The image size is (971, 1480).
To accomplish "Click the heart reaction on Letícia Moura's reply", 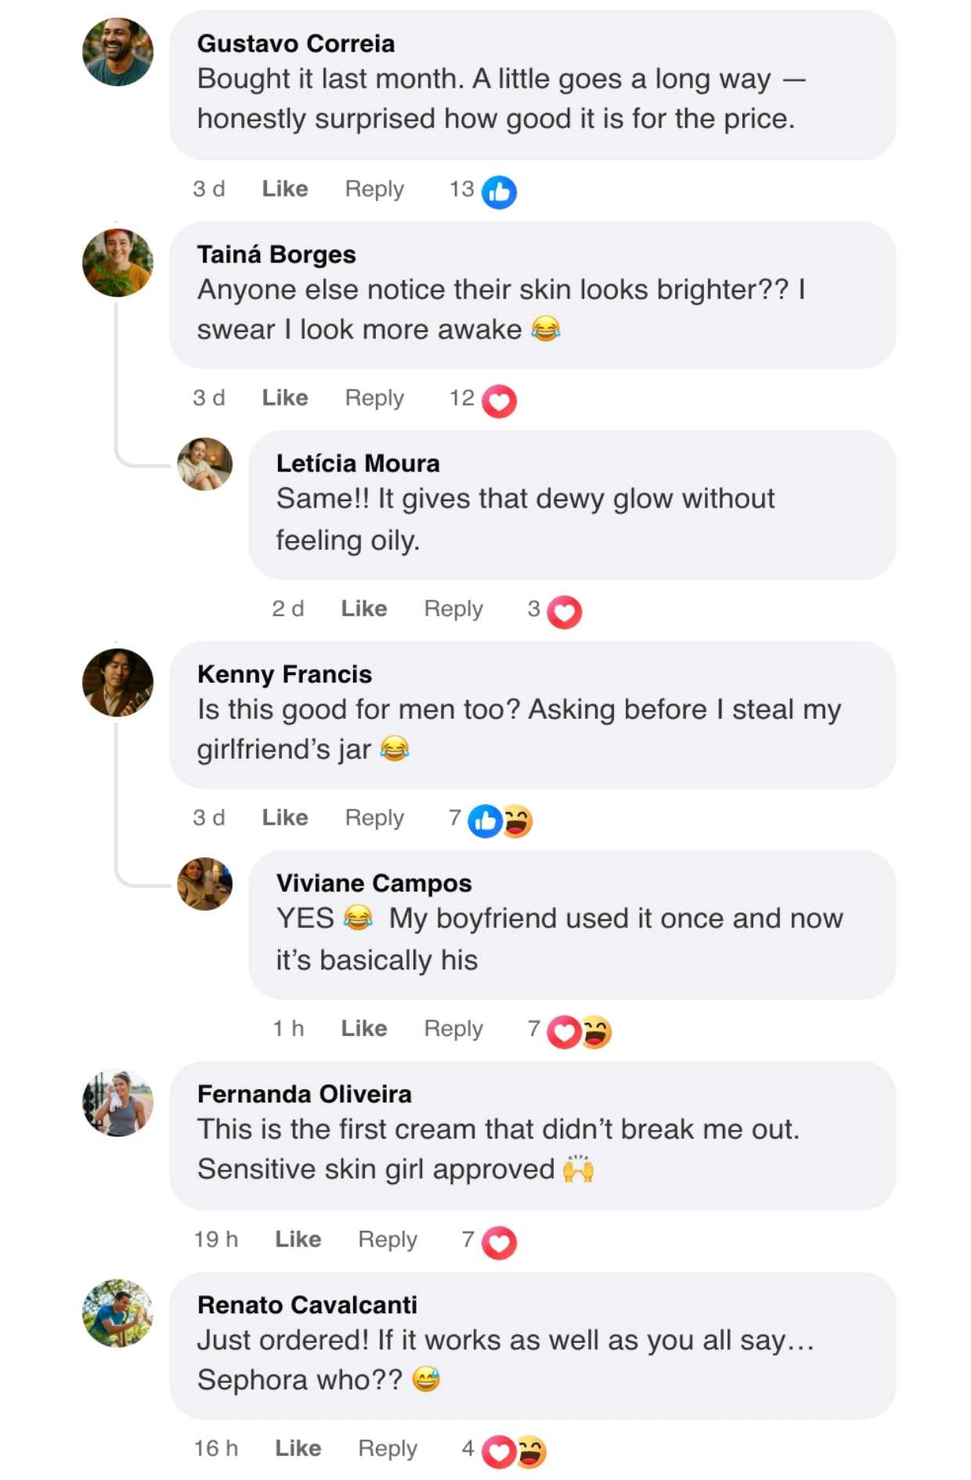I will coord(564,612).
